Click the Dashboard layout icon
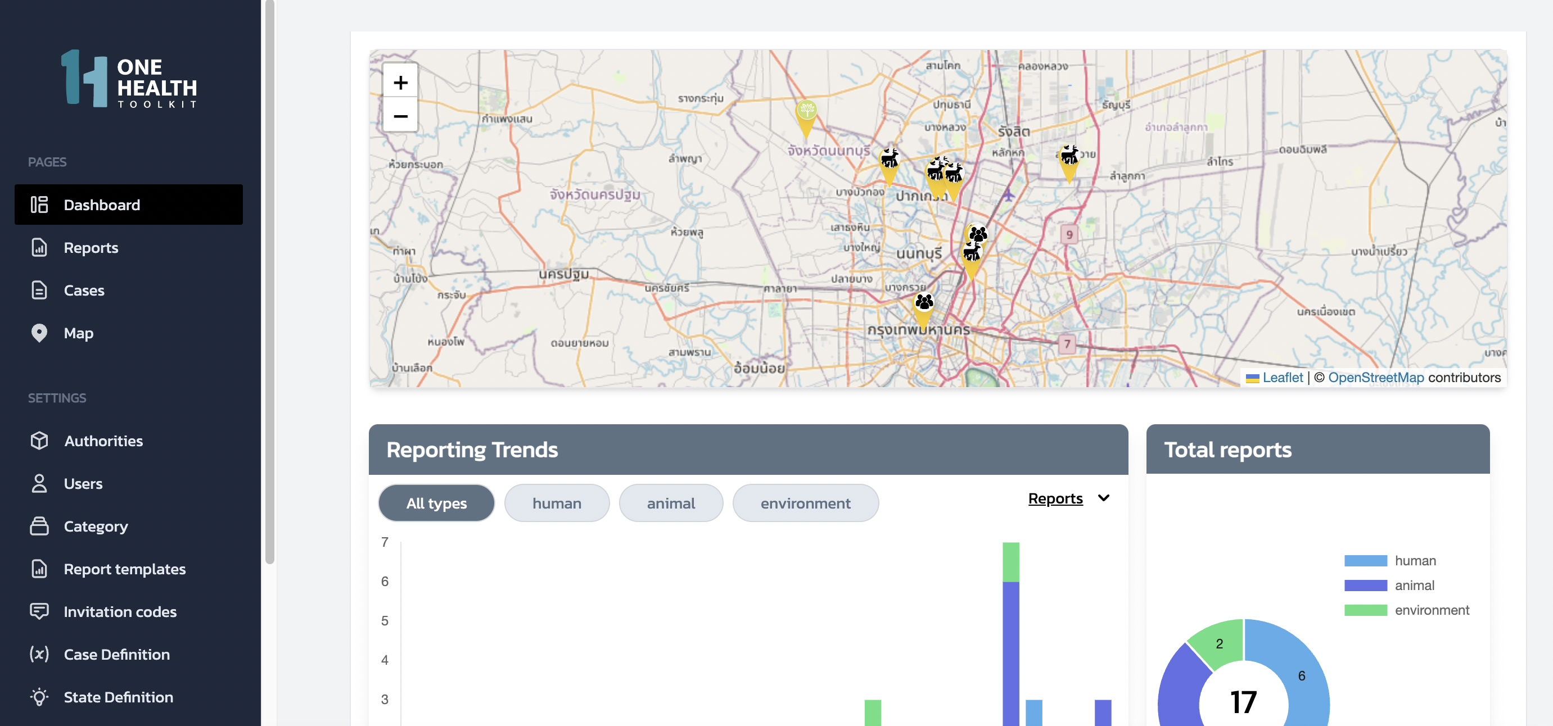Viewport: 1553px width, 726px height. pyautogui.click(x=39, y=205)
